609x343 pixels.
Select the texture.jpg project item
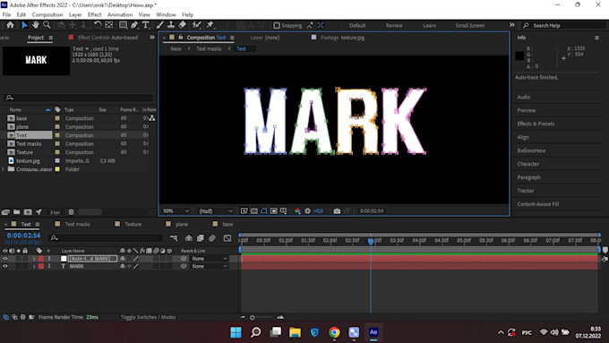(28, 160)
